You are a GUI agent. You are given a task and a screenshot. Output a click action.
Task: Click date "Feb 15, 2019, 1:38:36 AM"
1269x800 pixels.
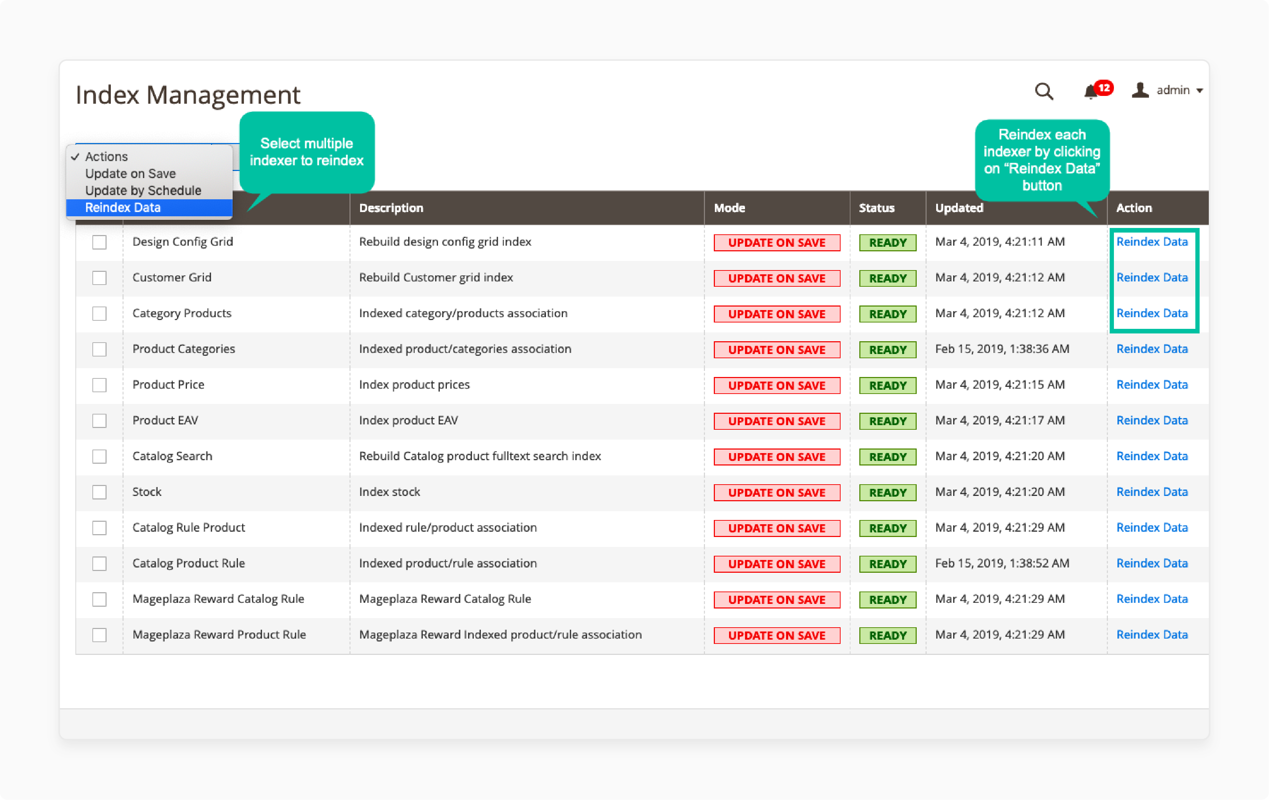(x=1002, y=349)
